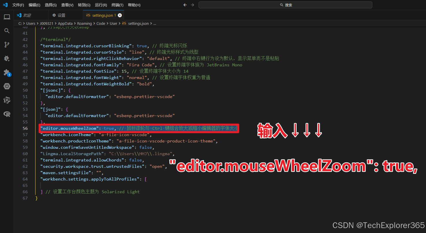Click the fontSize value 15
The image size is (426, 233).
[x=124, y=71]
